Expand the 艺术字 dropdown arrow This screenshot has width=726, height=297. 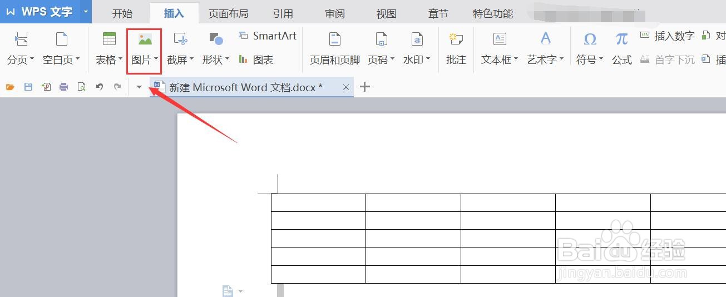561,60
